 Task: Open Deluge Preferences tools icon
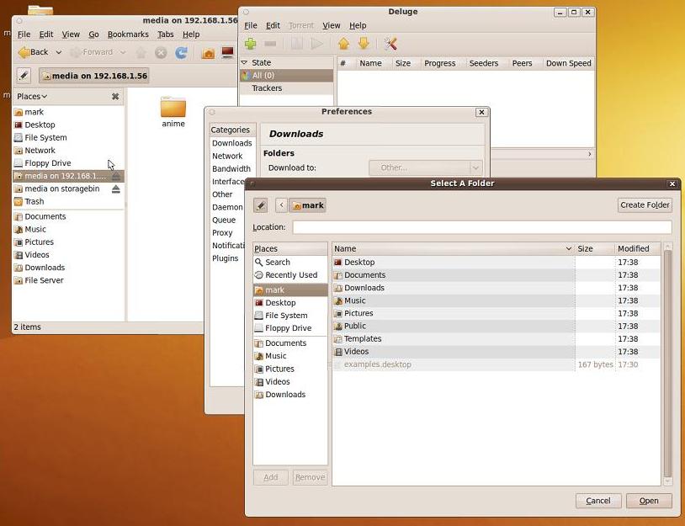tap(390, 44)
